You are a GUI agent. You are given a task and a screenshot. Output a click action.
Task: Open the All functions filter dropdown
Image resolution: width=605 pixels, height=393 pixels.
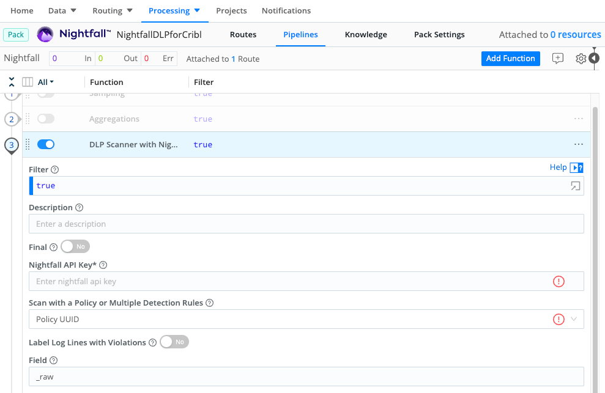tap(46, 82)
